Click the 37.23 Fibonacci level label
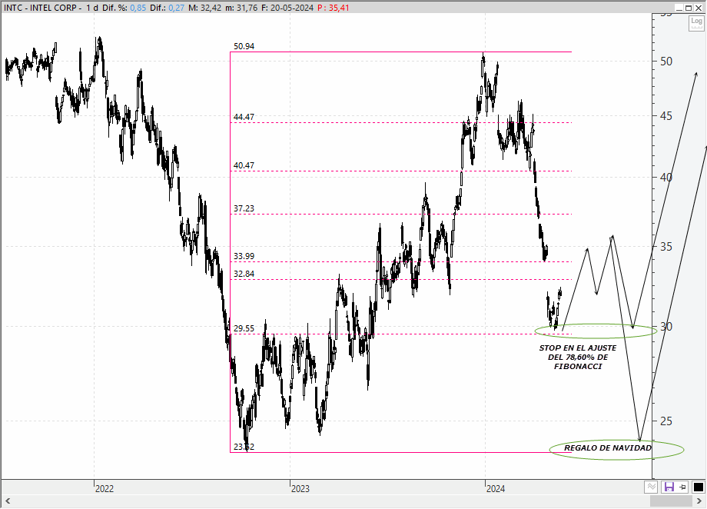707x509 pixels. (x=244, y=208)
